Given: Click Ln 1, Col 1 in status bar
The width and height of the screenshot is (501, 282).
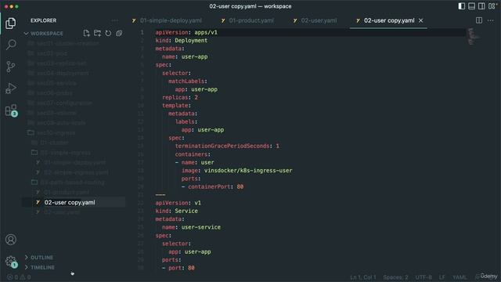Looking at the screenshot, I should pyautogui.click(x=363, y=277).
